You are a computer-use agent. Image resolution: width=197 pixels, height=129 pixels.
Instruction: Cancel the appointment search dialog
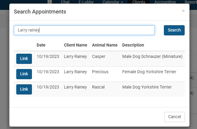(x=174, y=117)
